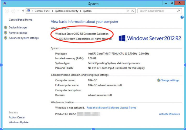Click the Back navigation arrow
186x130 pixels.
7,11
